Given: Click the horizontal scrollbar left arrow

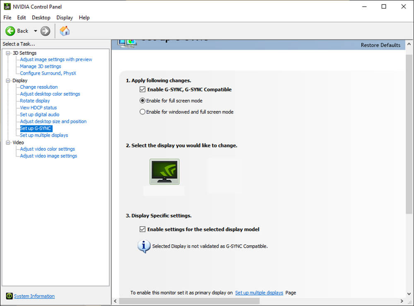Looking at the screenshot, I should tap(115, 301).
